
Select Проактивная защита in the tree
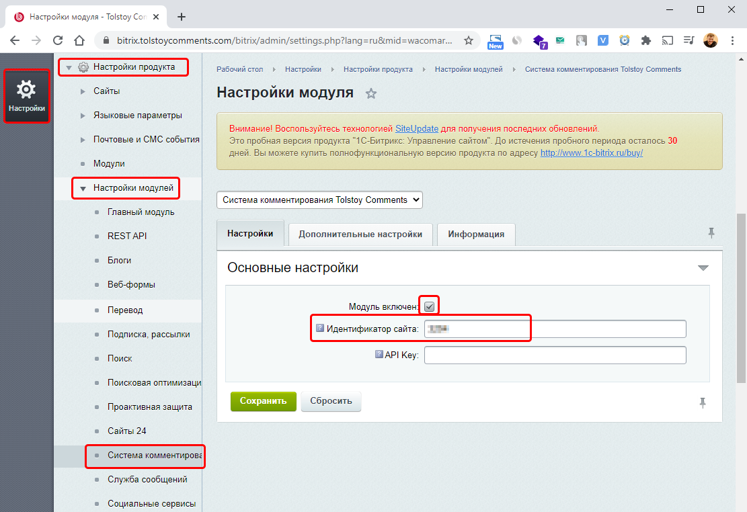150,407
